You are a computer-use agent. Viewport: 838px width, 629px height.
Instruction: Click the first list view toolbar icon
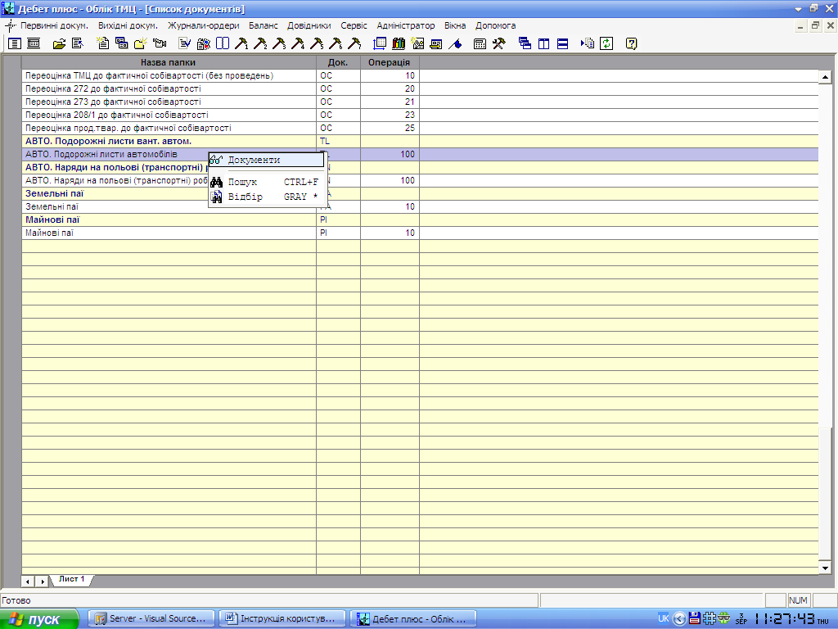point(15,44)
